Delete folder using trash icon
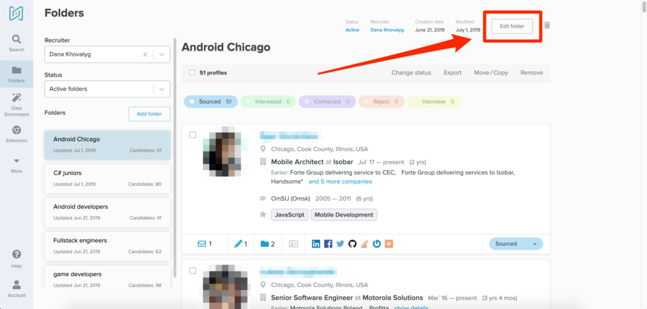 [547, 25]
